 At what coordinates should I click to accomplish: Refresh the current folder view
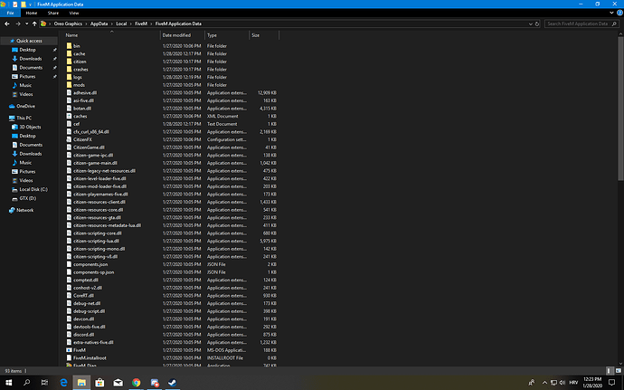click(537, 24)
